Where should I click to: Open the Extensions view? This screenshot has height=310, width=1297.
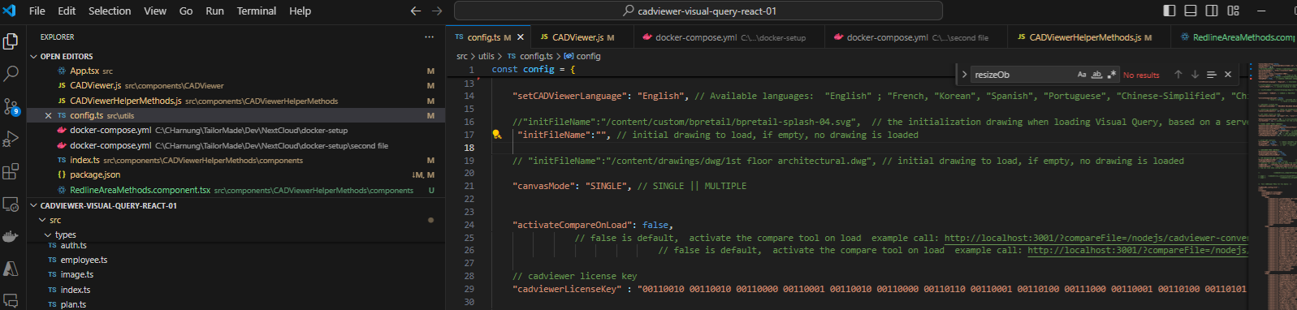coord(11,171)
